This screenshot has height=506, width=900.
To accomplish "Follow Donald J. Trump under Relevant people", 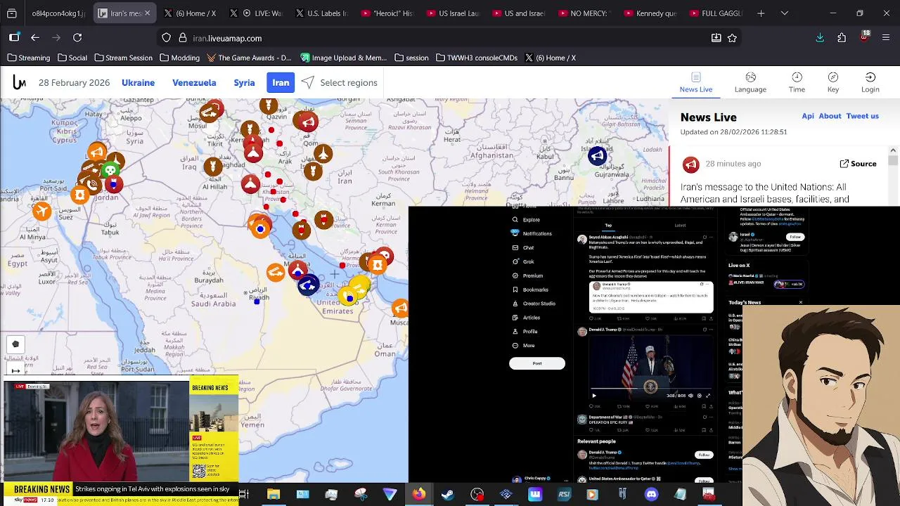I will click(x=704, y=455).
